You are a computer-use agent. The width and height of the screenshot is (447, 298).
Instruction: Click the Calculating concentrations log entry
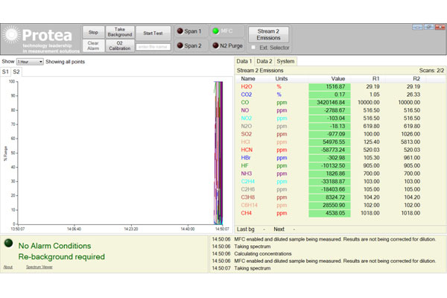click(263, 254)
